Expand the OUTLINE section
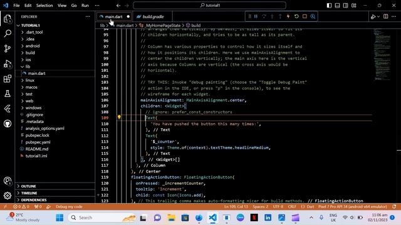 coord(28,186)
